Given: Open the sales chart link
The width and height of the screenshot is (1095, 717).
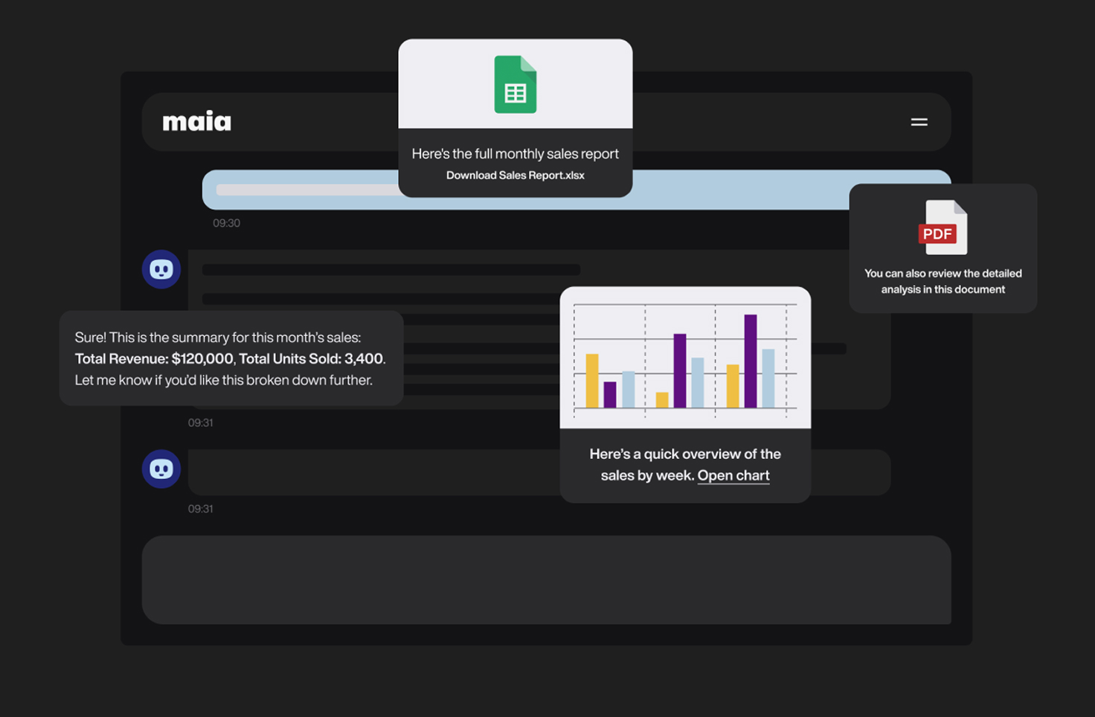Looking at the screenshot, I should pyautogui.click(x=733, y=476).
